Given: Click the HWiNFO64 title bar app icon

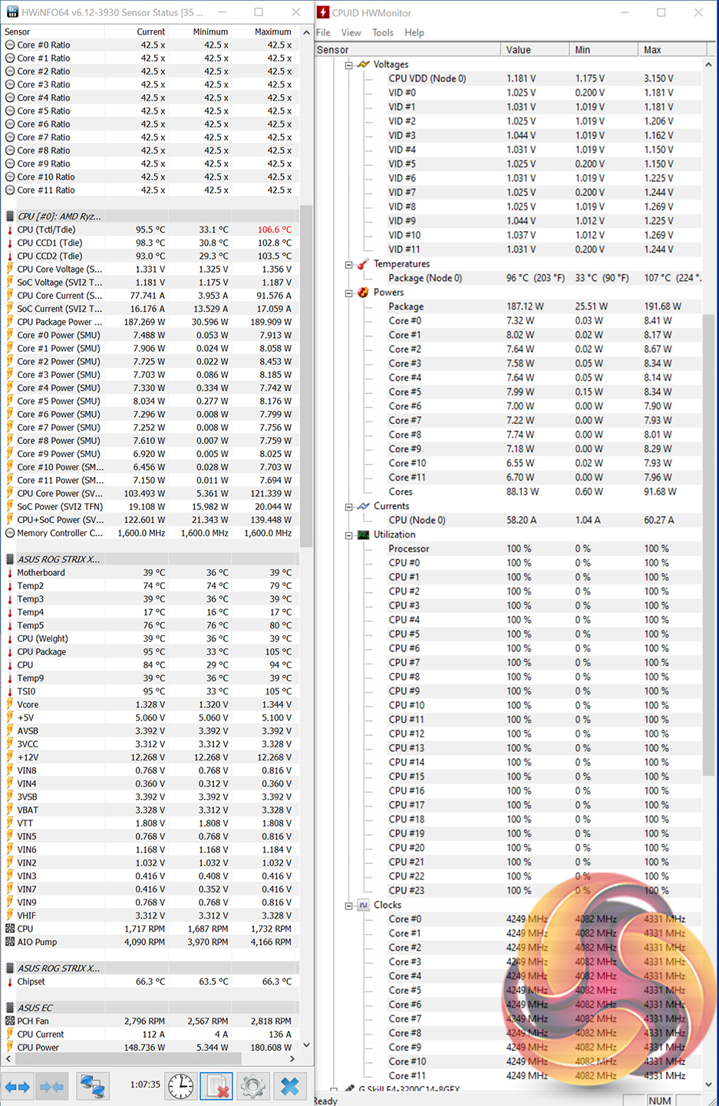Looking at the screenshot, I should tap(12, 12).
